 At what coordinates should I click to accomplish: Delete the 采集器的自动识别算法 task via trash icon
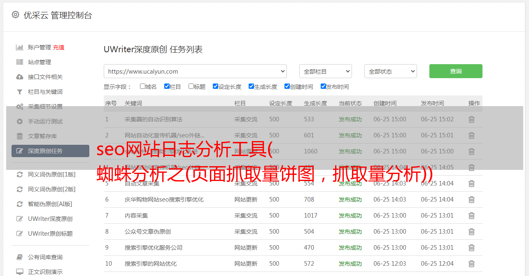[472, 119]
